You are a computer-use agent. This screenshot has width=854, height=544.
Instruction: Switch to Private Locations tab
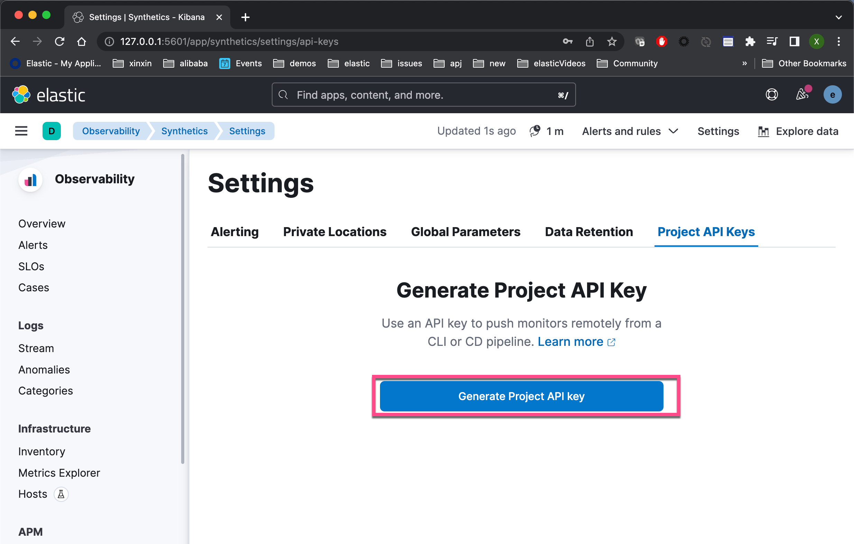tap(334, 232)
